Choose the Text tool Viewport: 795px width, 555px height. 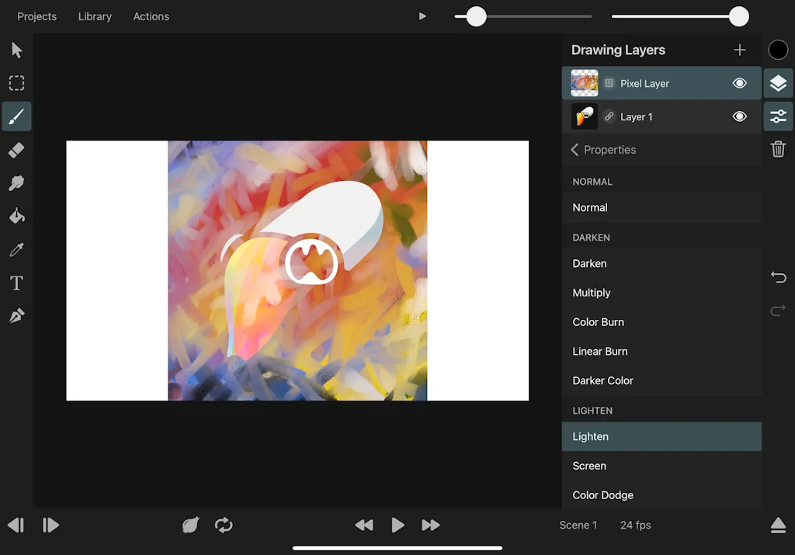16,283
